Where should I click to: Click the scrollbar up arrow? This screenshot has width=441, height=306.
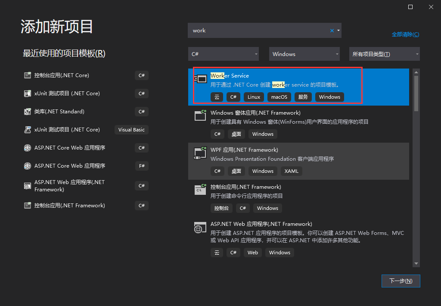pos(416,72)
